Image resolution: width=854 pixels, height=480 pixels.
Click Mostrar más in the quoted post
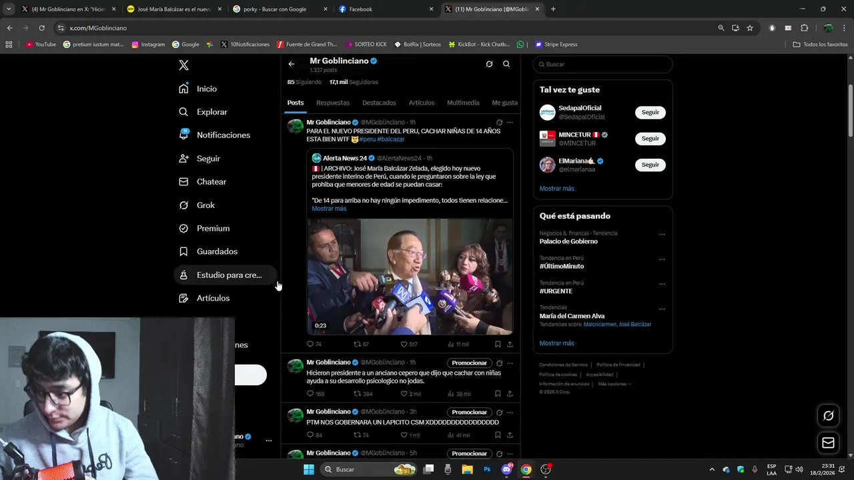click(x=329, y=209)
